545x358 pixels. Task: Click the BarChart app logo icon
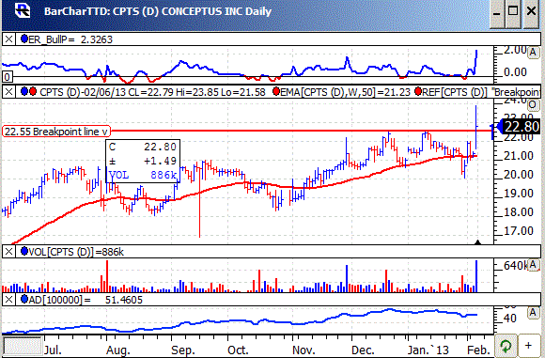[x=23, y=10]
